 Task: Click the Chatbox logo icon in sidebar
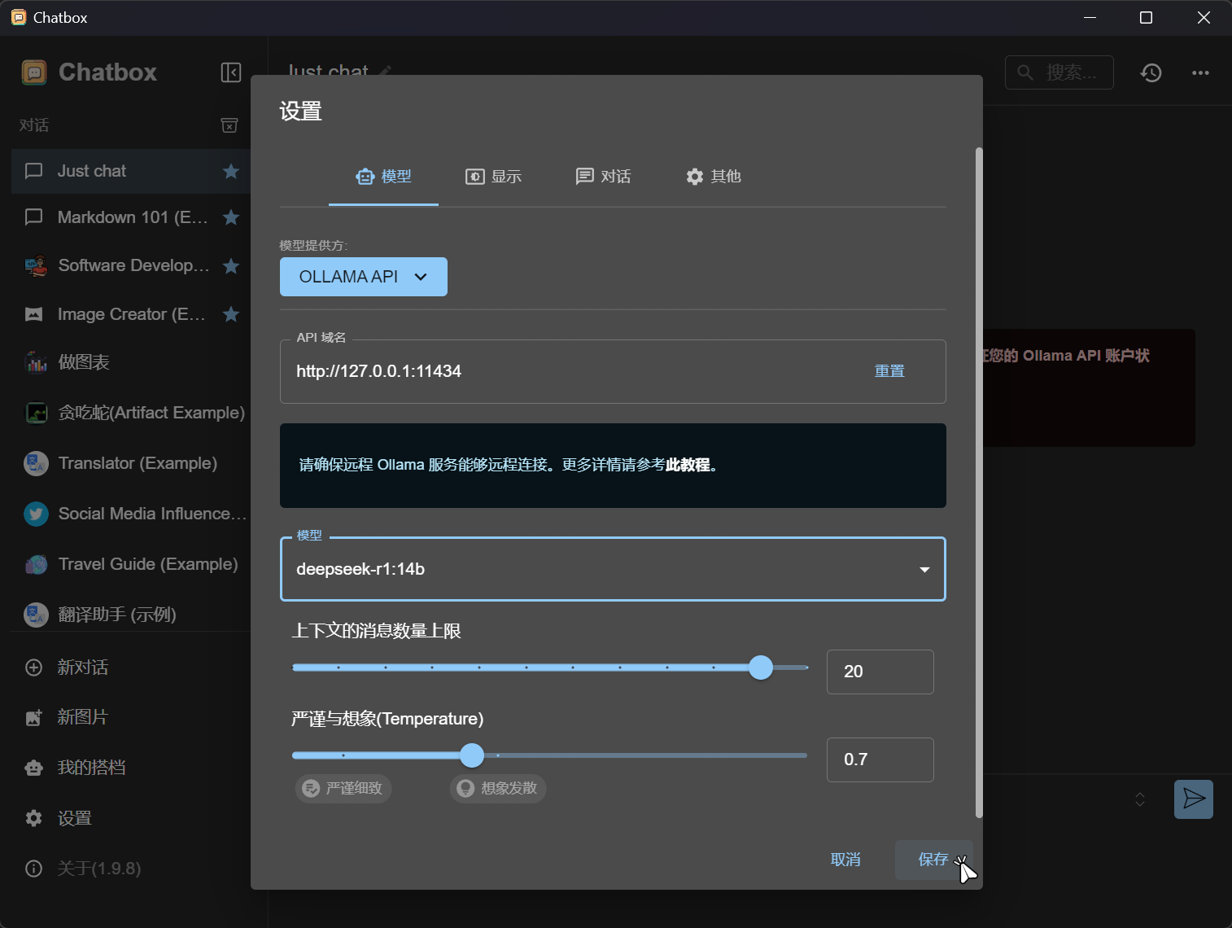click(x=34, y=72)
